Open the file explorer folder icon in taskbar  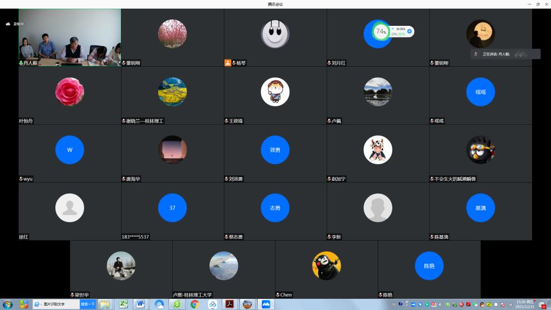tap(105, 304)
